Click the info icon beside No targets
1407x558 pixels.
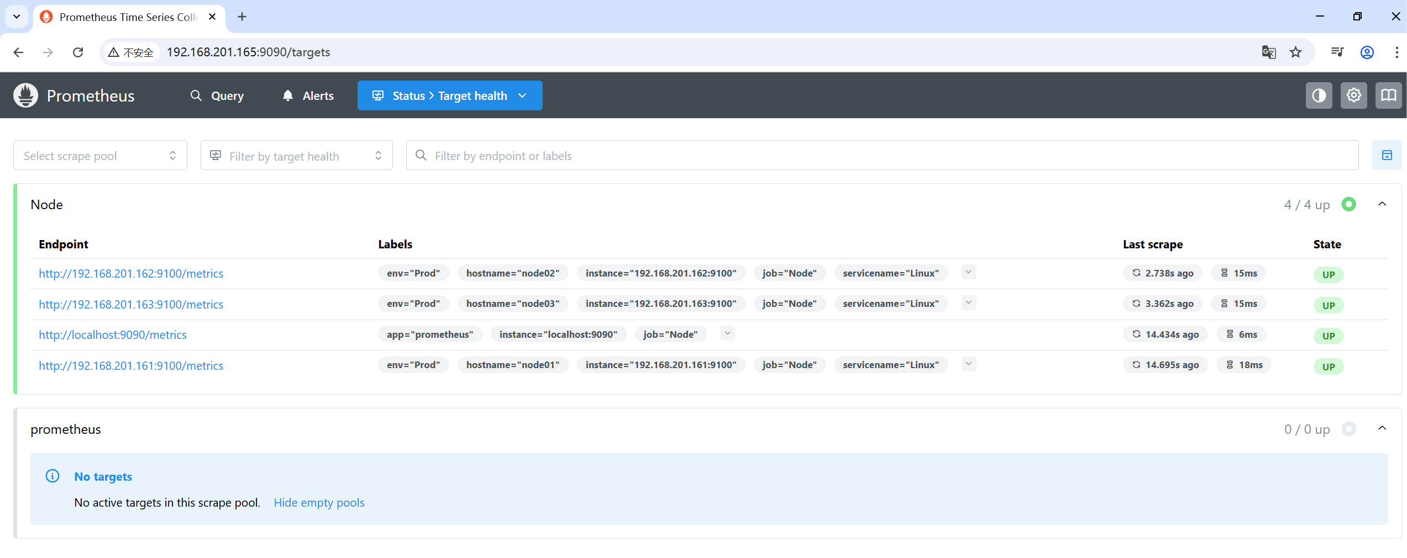(53, 476)
